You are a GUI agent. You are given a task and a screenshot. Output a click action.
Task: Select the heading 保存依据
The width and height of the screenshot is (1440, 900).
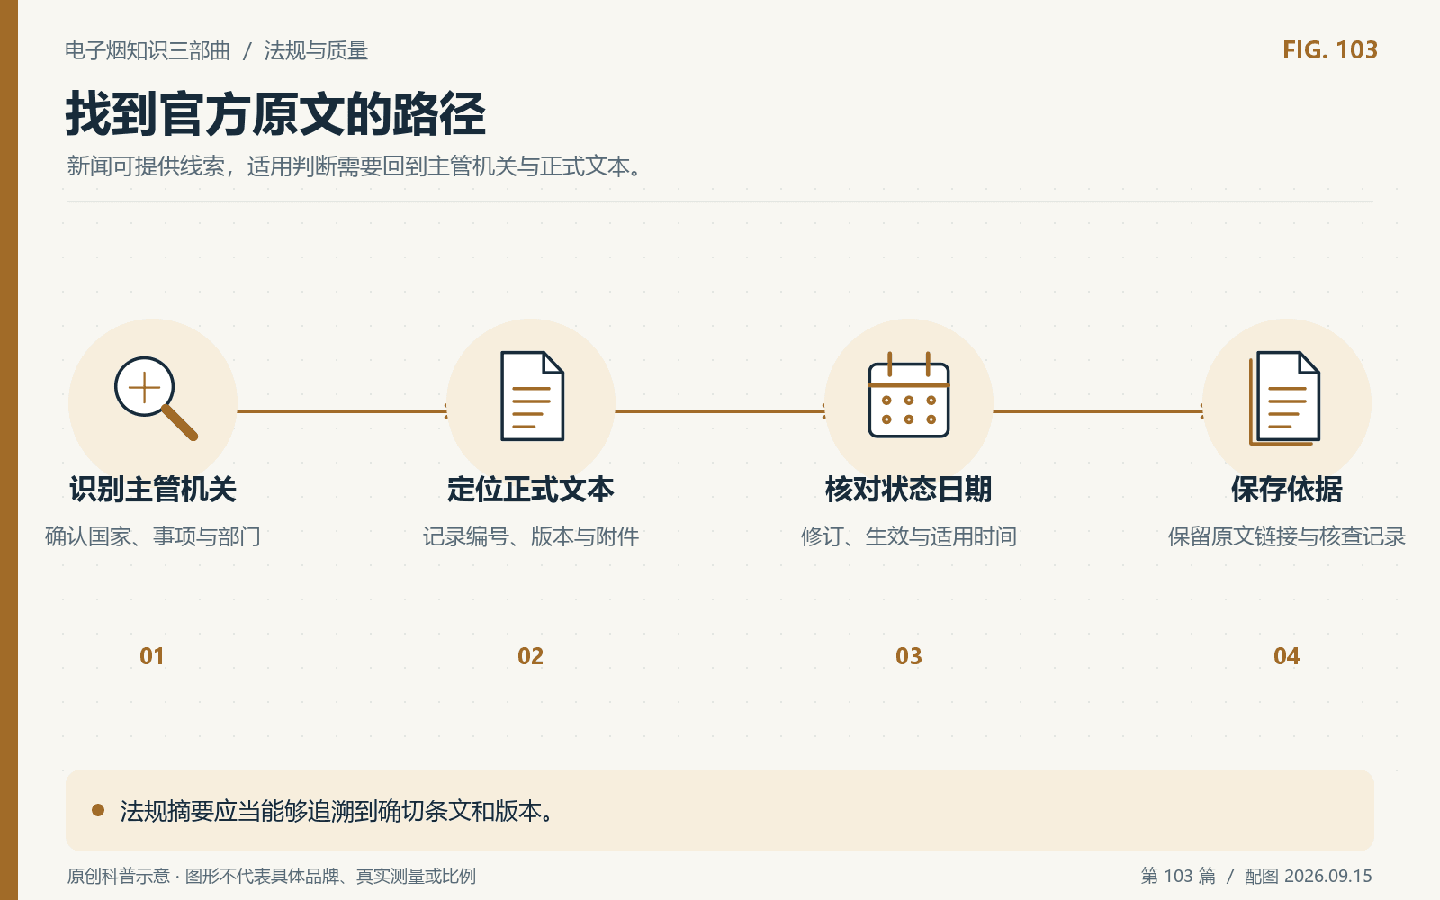[x=1287, y=490]
